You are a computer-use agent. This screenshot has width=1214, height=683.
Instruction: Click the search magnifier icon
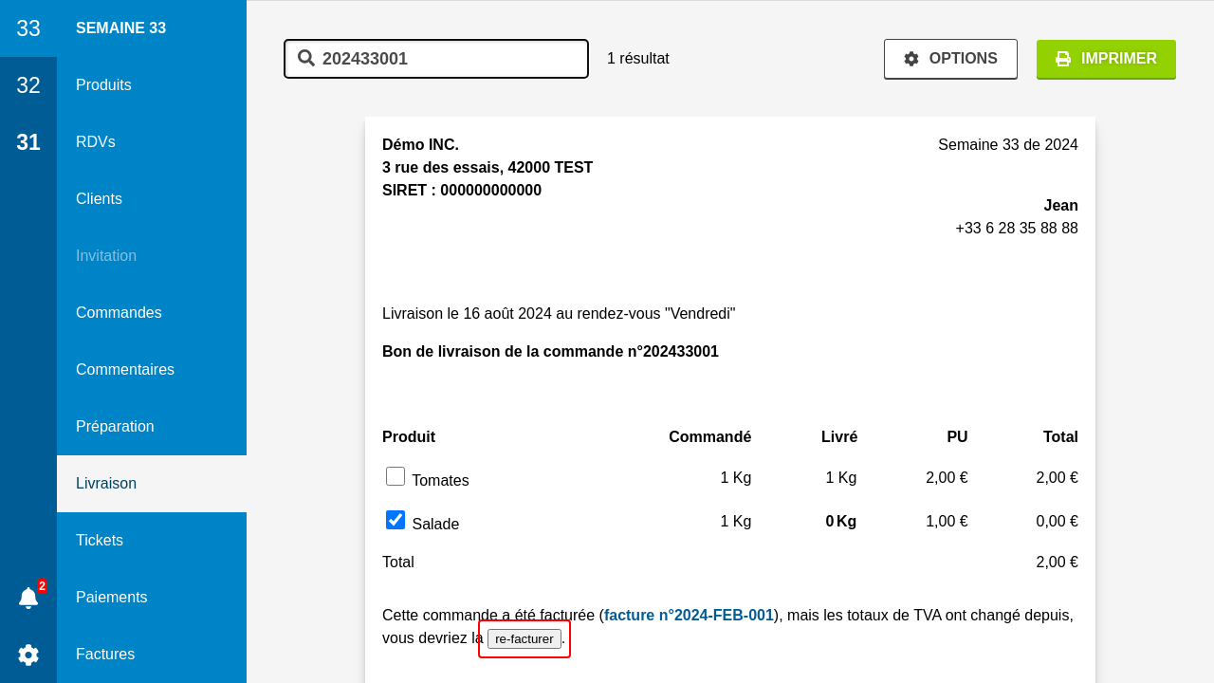(x=306, y=58)
